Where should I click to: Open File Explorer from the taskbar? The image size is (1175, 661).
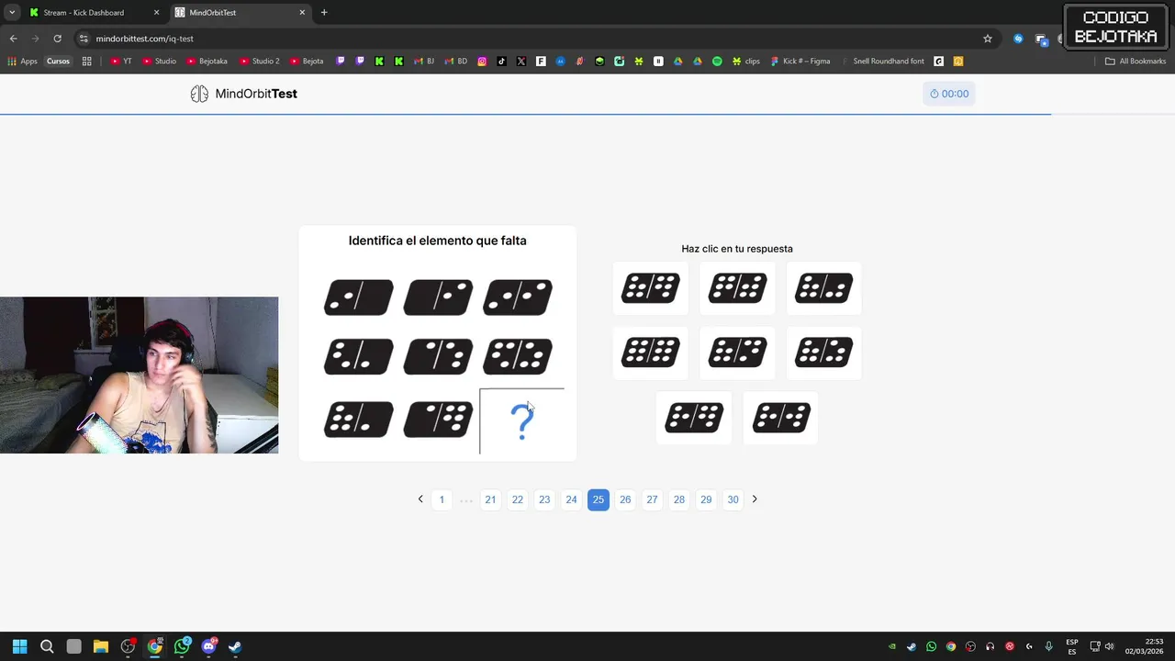101,646
